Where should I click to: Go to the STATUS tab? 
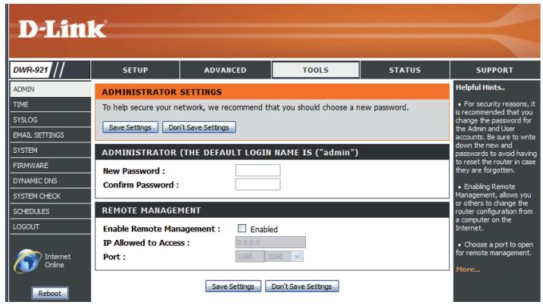click(405, 70)
